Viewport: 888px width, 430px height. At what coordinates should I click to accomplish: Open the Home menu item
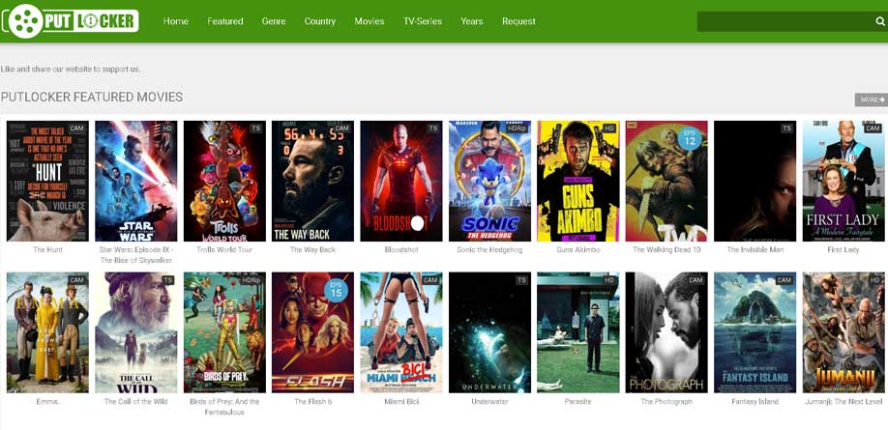pyautogui.click(x=175, y=21)
